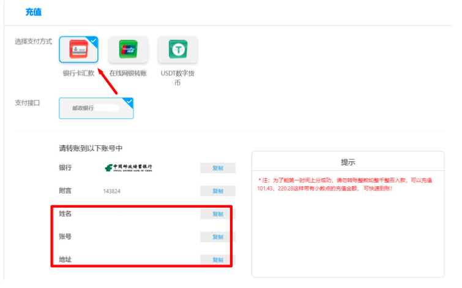Open the 充值 tab heading
Viewport: 462px width, 288px height.
coord(33,12)
